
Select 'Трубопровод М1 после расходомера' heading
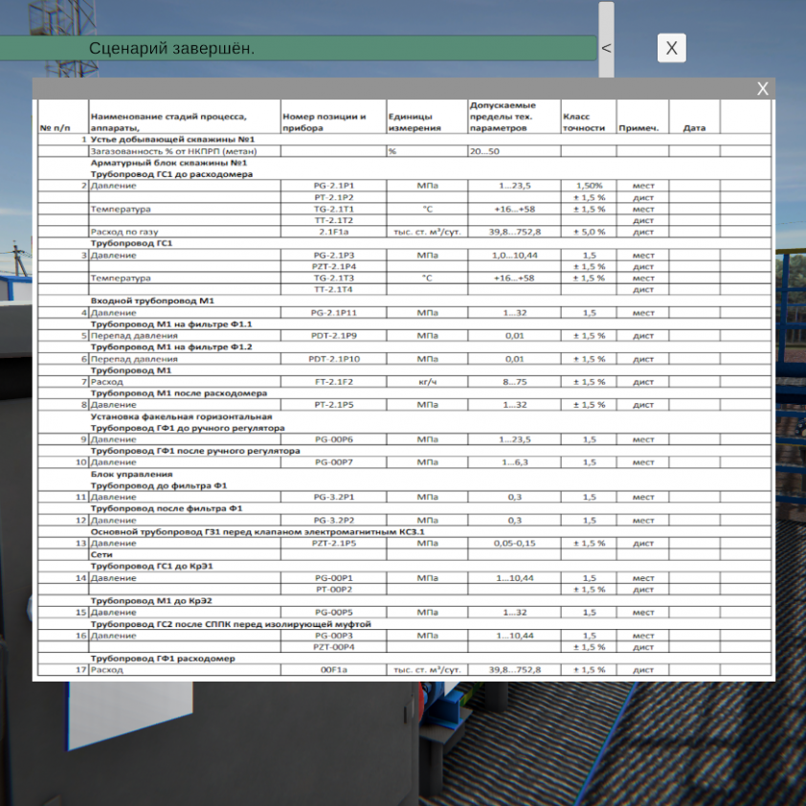tap(179, 393)
